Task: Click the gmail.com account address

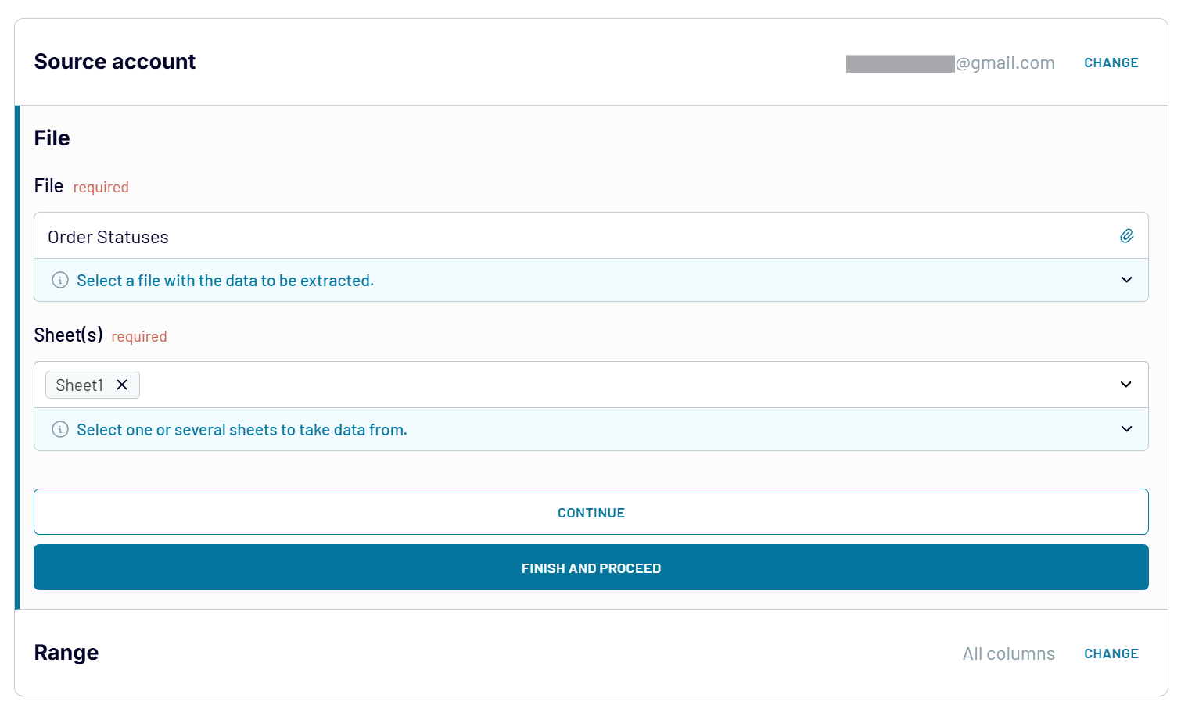Action: (x=1004, y=63)
